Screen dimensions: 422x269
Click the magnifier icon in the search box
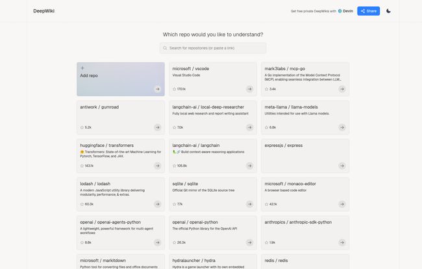point(165,48)
